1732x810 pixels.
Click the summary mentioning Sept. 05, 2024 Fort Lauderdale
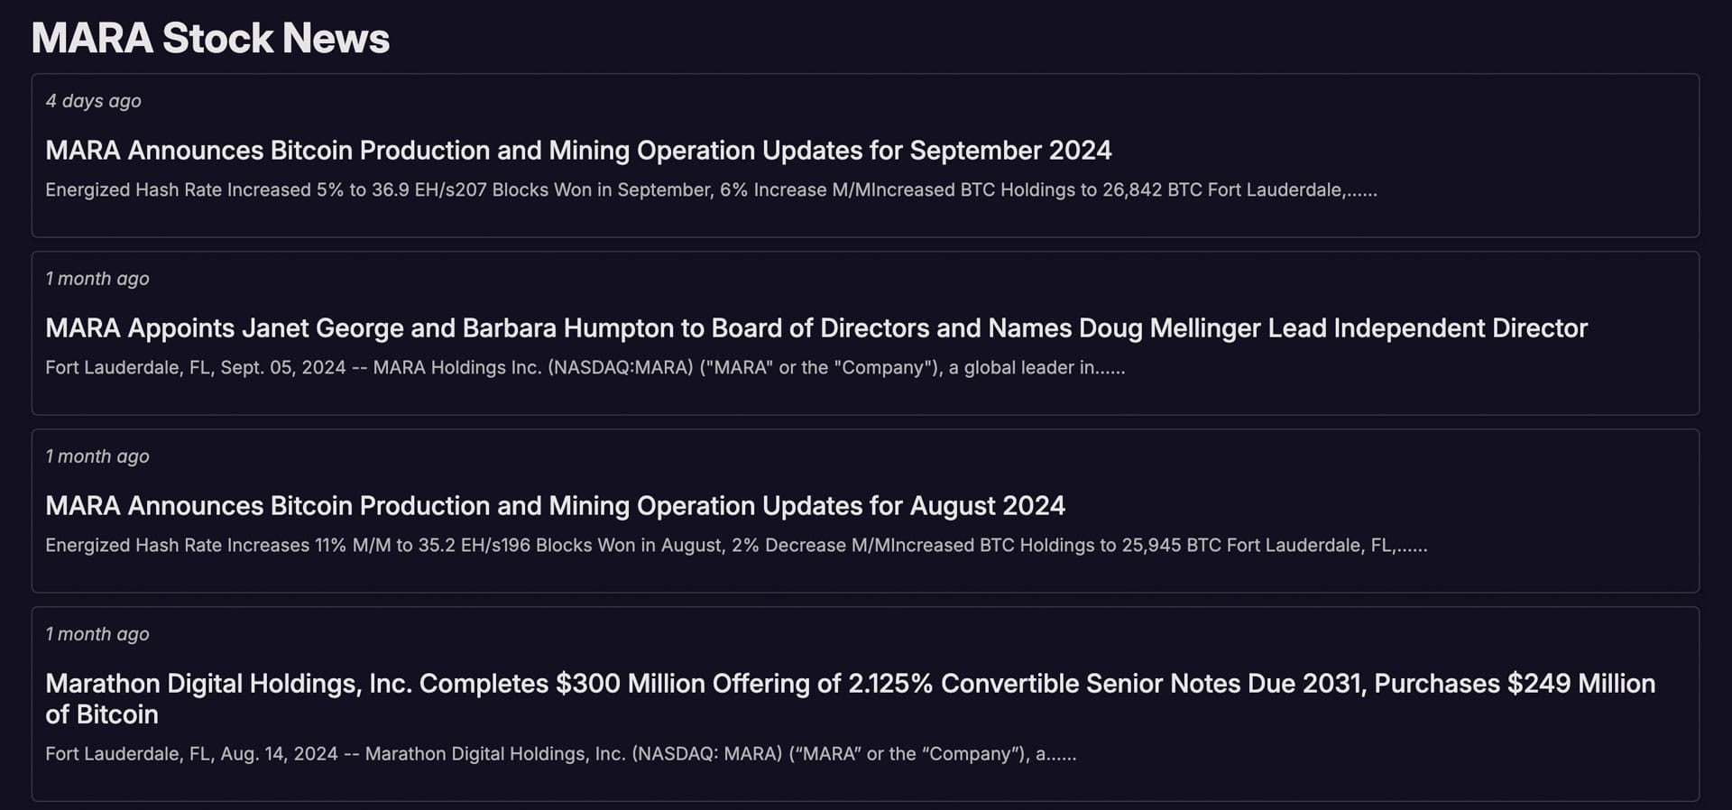click(x=585, y=368)
